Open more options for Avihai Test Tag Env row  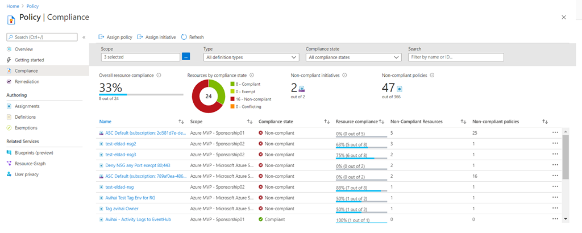(x=555, y=198)
